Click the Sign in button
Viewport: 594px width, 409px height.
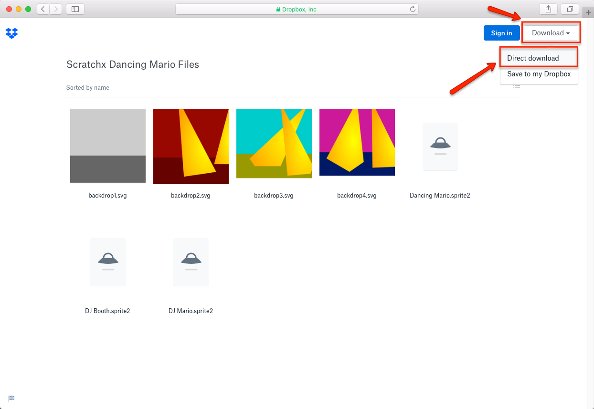pyautogui.click(x=501, y=33)
